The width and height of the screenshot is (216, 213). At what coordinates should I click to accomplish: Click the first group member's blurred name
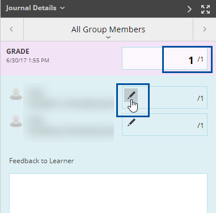click(x=69, y=98)
